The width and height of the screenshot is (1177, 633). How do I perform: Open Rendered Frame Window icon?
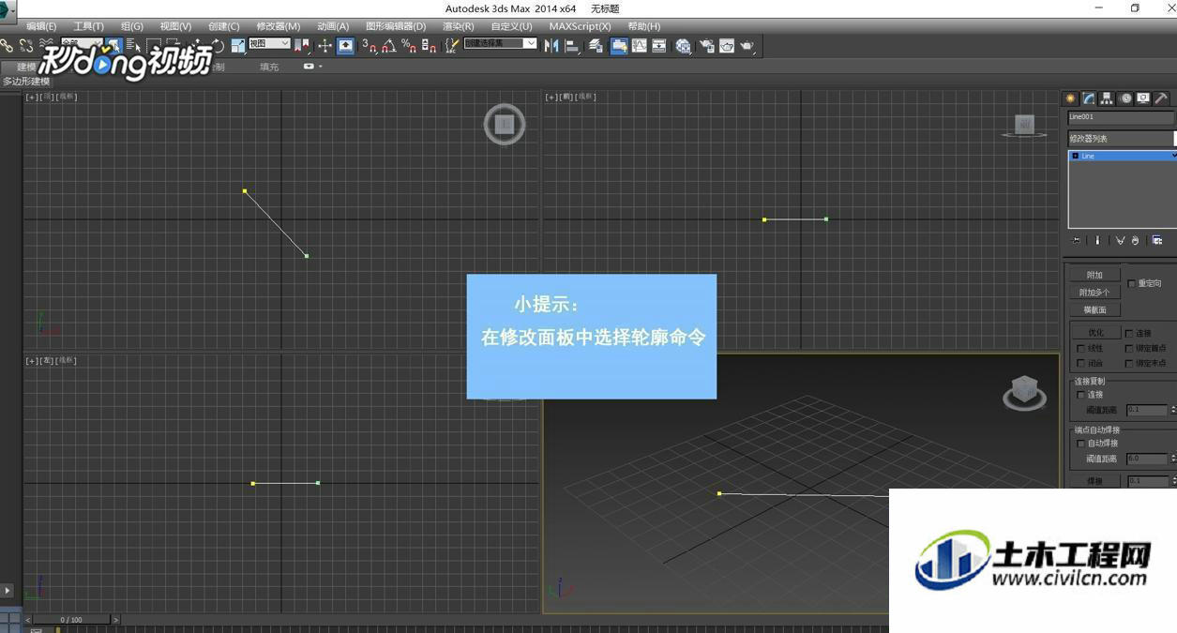point(727,45)
